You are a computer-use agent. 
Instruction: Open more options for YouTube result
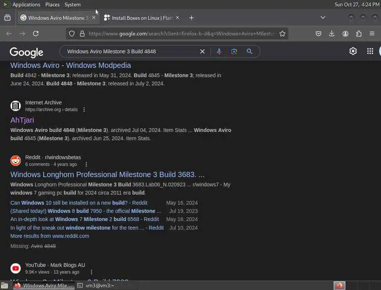coord(92,272)
